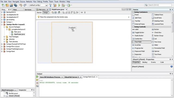174x98 pixels.
Task: Collapse the Swing Containers palette section
Action: tap(133, 12)
